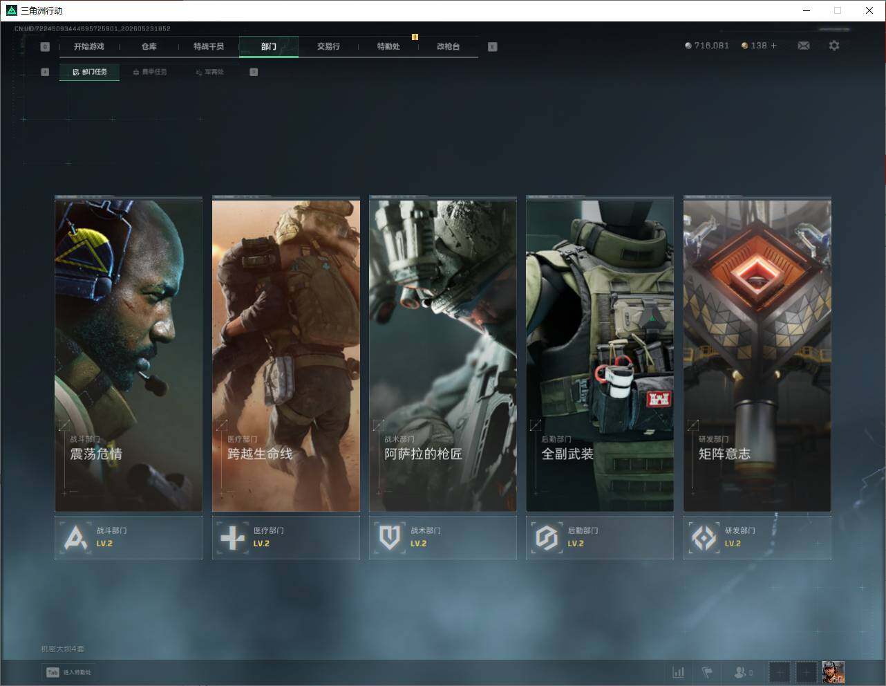Click the 研发部门 LV.2 panel
Screen dimensions: 886x686
point(757,537)
